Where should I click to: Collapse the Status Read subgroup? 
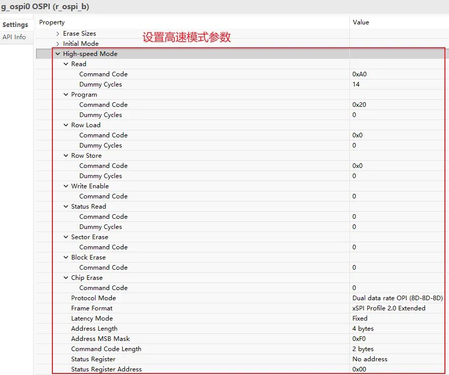[x=66, y=207]
